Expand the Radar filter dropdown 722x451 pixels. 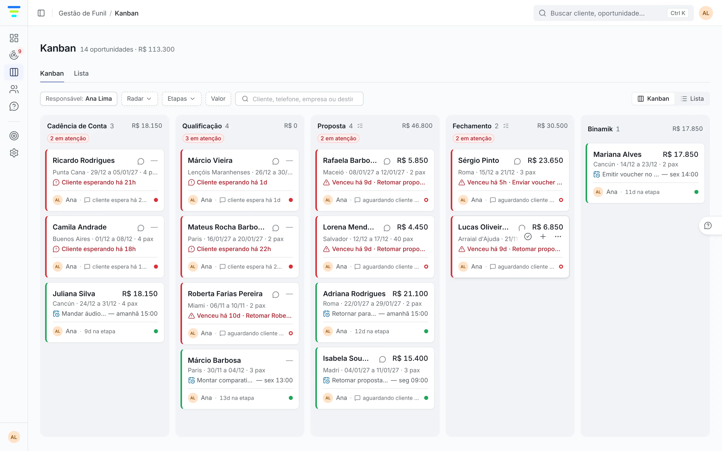[139, 99]
